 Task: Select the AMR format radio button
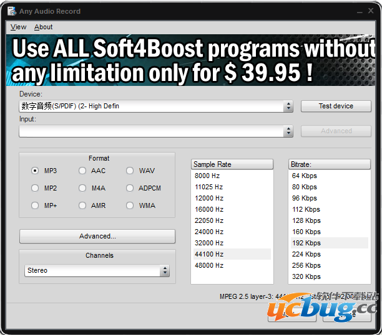[x=82, y=205]
